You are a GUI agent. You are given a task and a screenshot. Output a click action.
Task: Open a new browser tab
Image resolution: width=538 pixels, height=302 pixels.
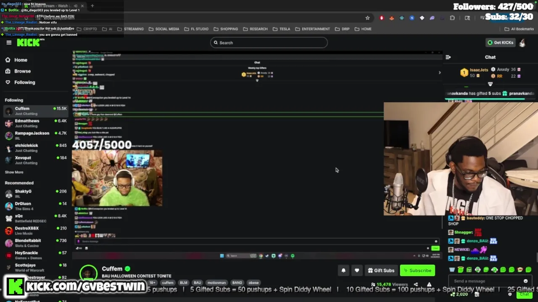[x=92, y=6]
